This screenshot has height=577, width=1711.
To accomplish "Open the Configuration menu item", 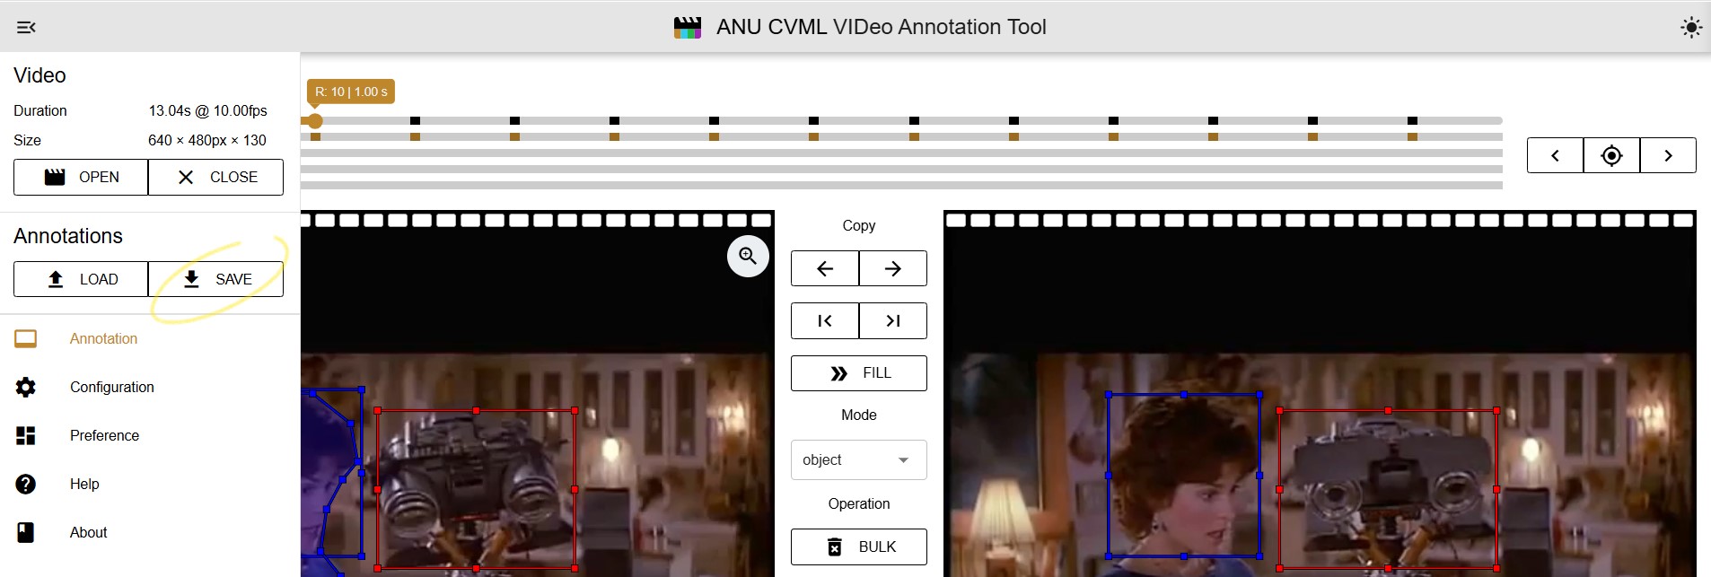I will [112, 387].
